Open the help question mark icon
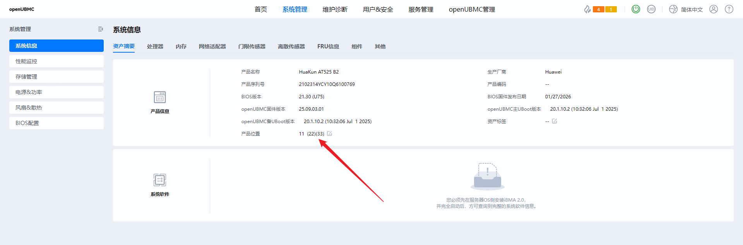The height and width of the screenshot is (245, 743). click(x=729, y=9)
